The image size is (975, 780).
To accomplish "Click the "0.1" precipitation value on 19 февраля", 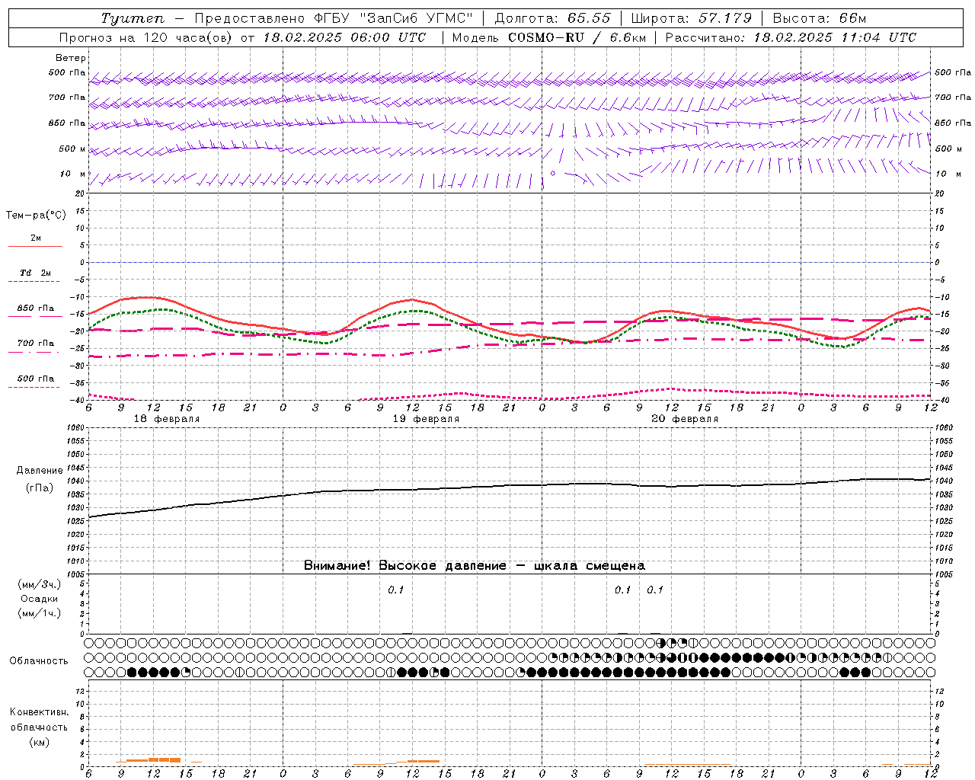I will click(x=396, y=590).
